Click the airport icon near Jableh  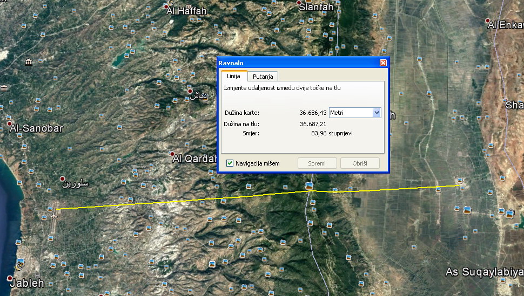point(53,217)
